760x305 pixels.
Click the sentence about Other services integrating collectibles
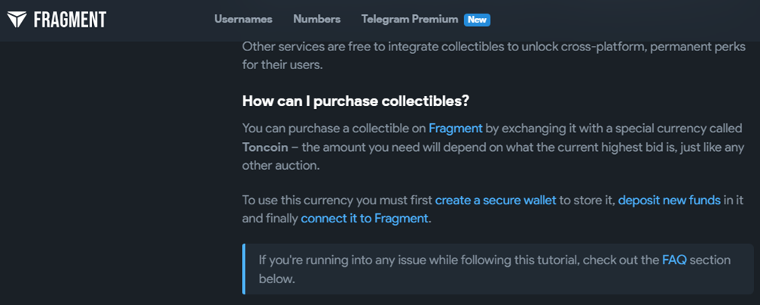(x=494, y=56)
